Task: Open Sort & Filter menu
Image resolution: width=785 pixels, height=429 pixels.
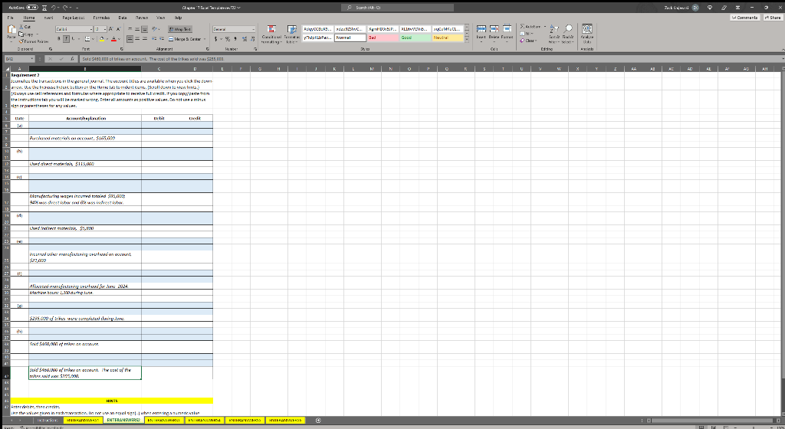Action: click(x=553, y=33)
